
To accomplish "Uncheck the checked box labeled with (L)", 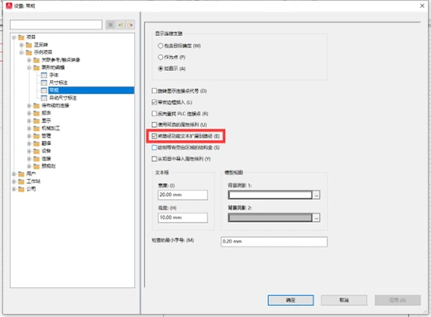I will [154, 102].
